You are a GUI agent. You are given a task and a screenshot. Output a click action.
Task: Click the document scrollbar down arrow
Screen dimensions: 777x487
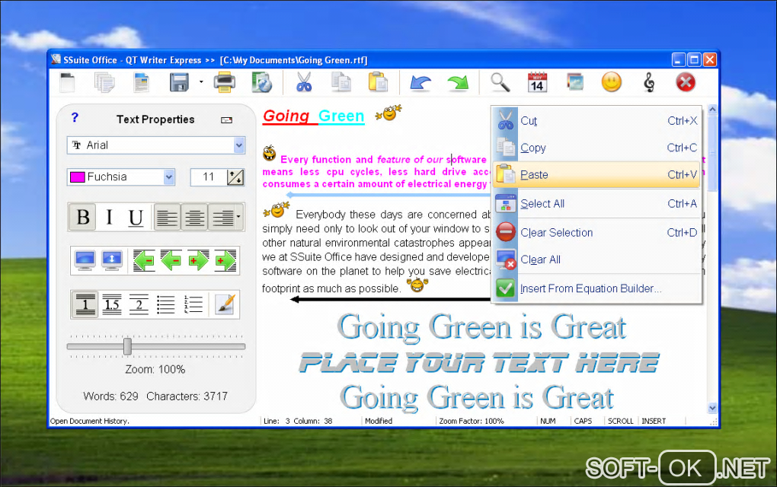coord(712,408)
